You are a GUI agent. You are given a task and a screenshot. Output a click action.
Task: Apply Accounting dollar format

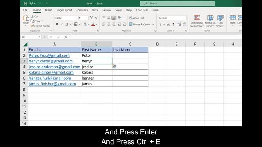160,24
